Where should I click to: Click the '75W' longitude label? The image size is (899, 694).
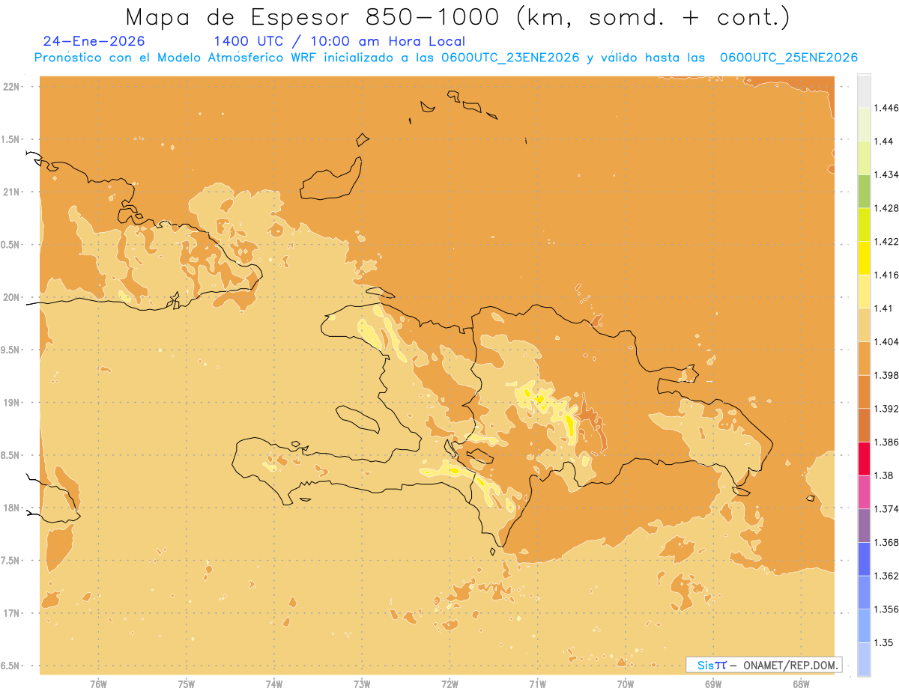(187, 684)
